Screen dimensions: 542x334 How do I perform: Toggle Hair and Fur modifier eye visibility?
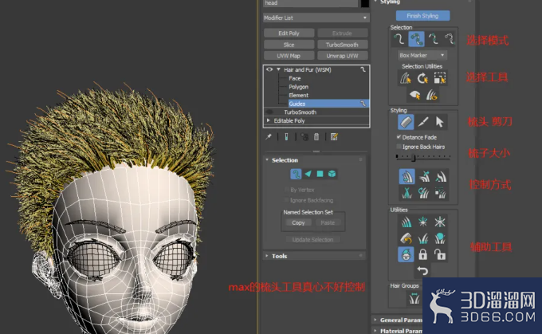pyautogui.click(x=269, y=69)
